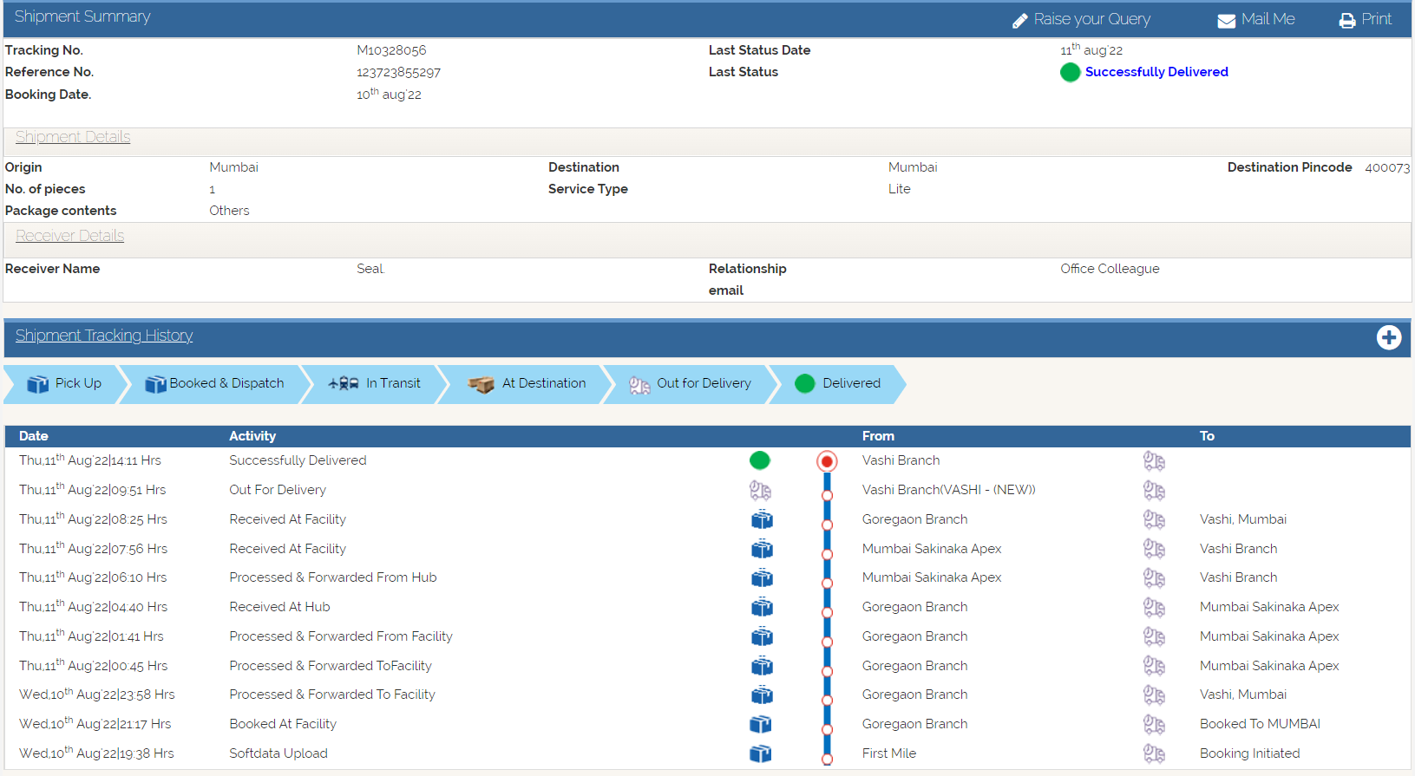Click box icon in Softdata Upload row
The width and height of the screenshot is (1415, 776).
(760, 753)
